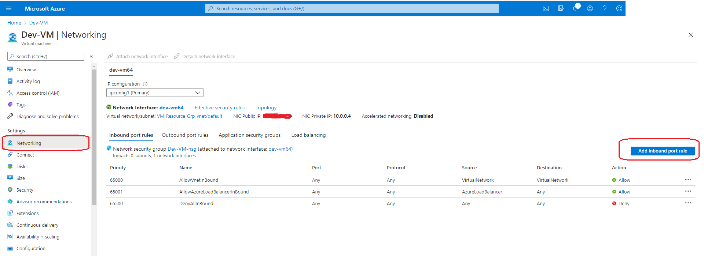Select the AllowVnetInBound rule name
This screenshot has width=704, height=256.
[x=199, y=180]
